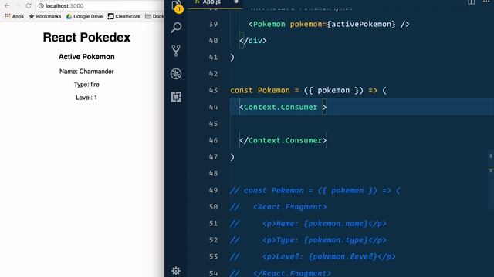Open the Source Control branch icon
This screenshot has width=494, height=277.
[x=176, y=51]
